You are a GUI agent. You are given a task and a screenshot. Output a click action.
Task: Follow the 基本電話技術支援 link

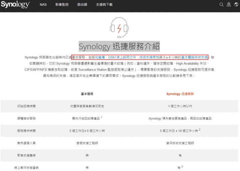[x=194, y=57]
